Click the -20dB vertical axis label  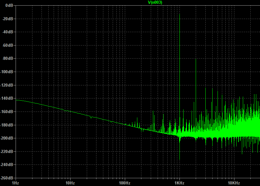[x=8, y=19]
